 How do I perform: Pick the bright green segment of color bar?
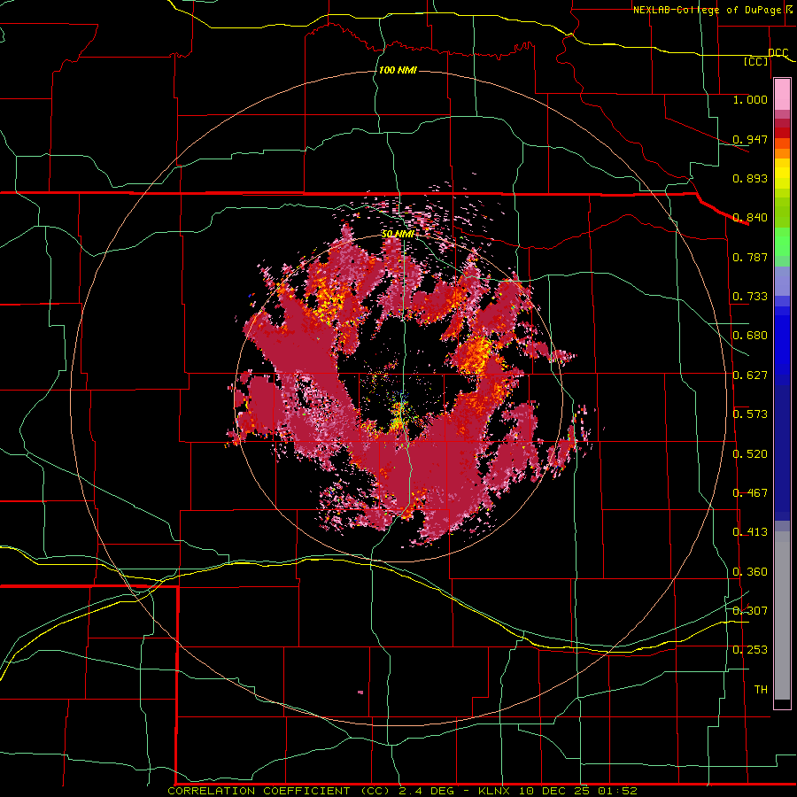[x=782, y=242]
